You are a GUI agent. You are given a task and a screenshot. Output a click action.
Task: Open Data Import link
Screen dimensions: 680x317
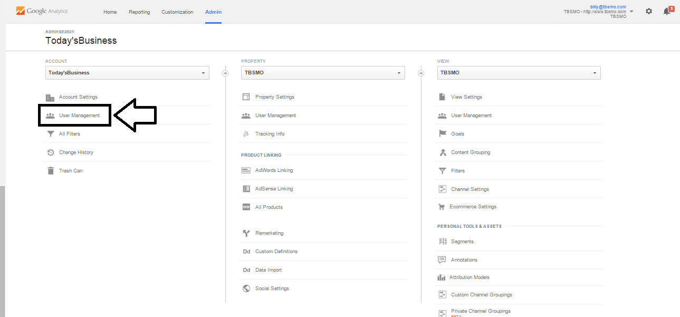click(269, 270)
